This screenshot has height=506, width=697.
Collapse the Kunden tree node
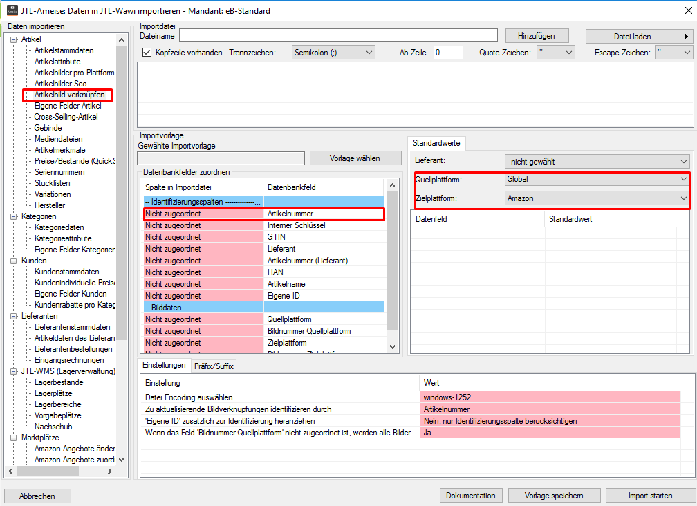[14, 261]
